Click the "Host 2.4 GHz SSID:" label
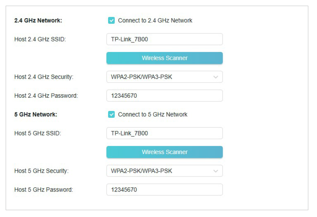 pyautogui.click(x=40, y=39)
